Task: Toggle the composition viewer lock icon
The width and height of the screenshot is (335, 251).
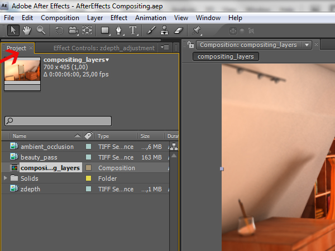Action: [x=189, y=45]
